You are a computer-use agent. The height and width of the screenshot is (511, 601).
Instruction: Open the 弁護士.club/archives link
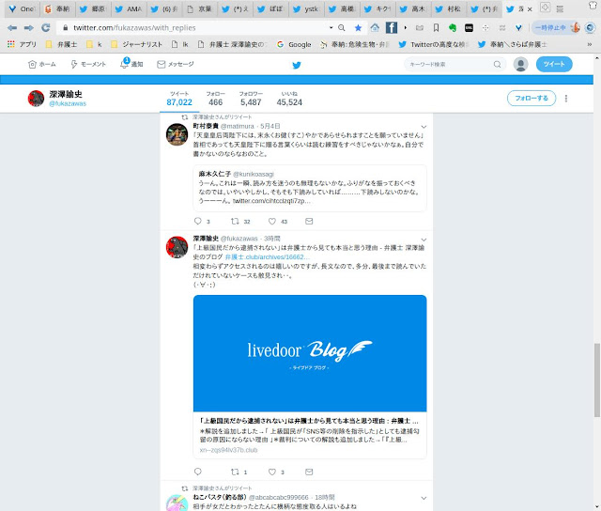267,257
